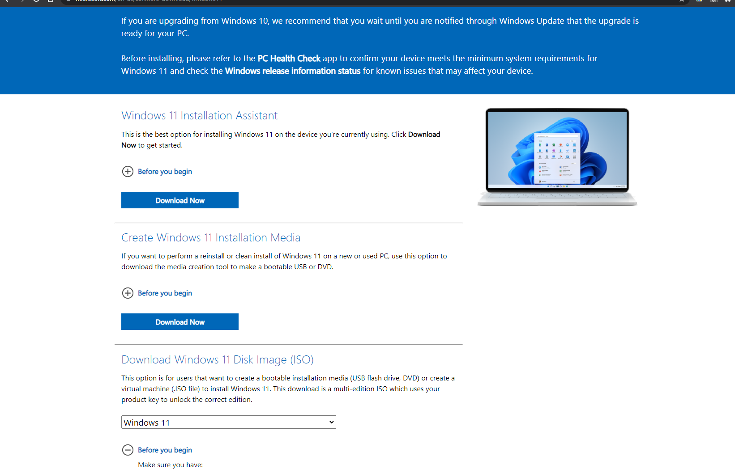Open the Windows 11 edition dropdown

[228, 422]
